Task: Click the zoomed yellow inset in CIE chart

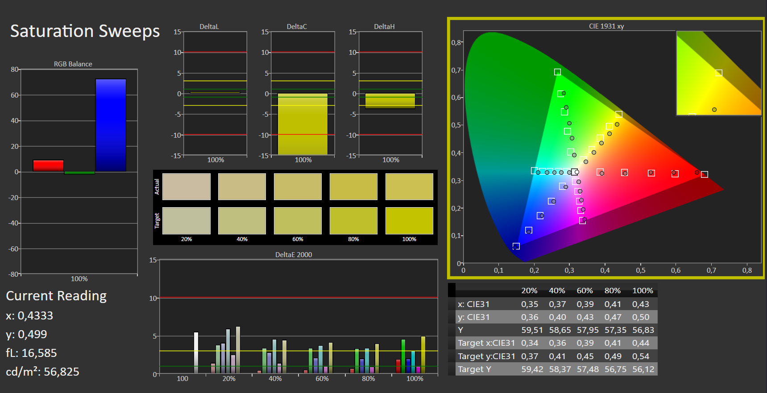Action: click(x=719, y=73)
